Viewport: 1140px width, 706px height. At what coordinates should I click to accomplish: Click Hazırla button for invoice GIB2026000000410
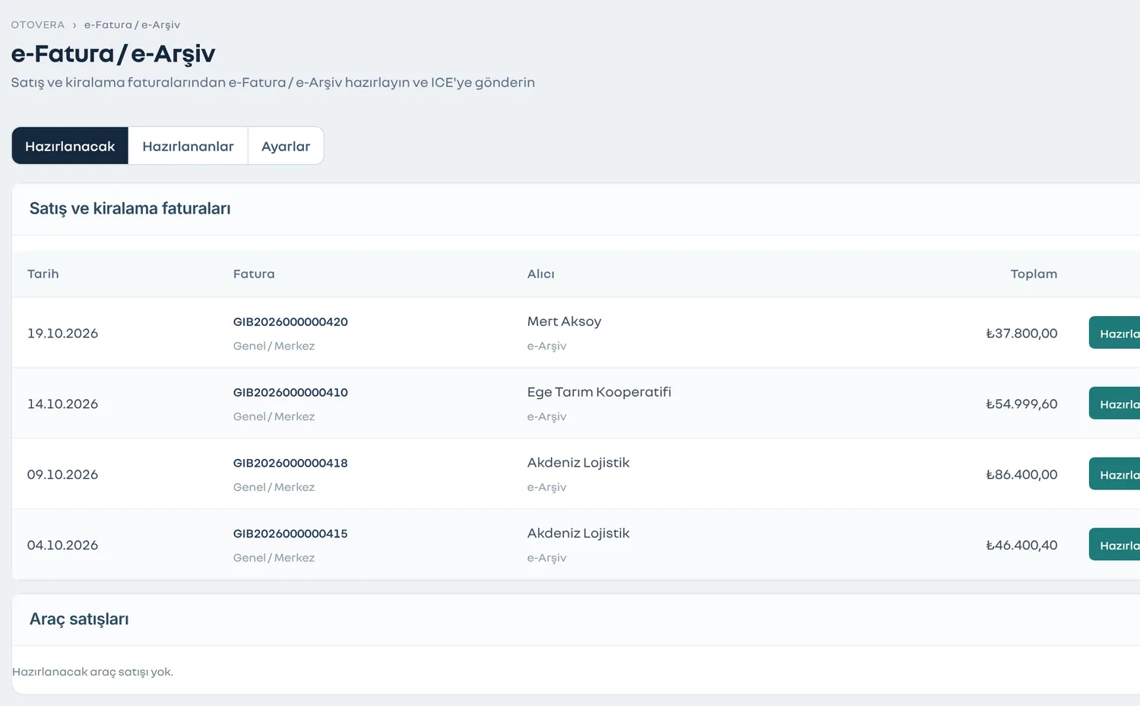(x=1115, y=404)
